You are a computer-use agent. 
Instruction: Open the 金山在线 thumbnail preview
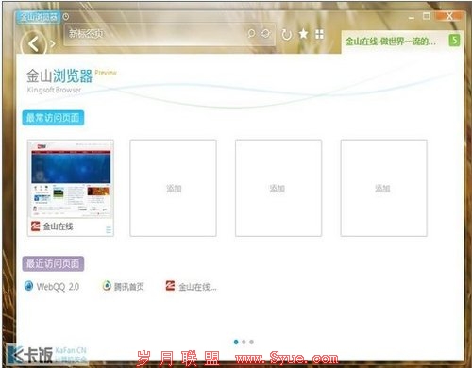71,179
